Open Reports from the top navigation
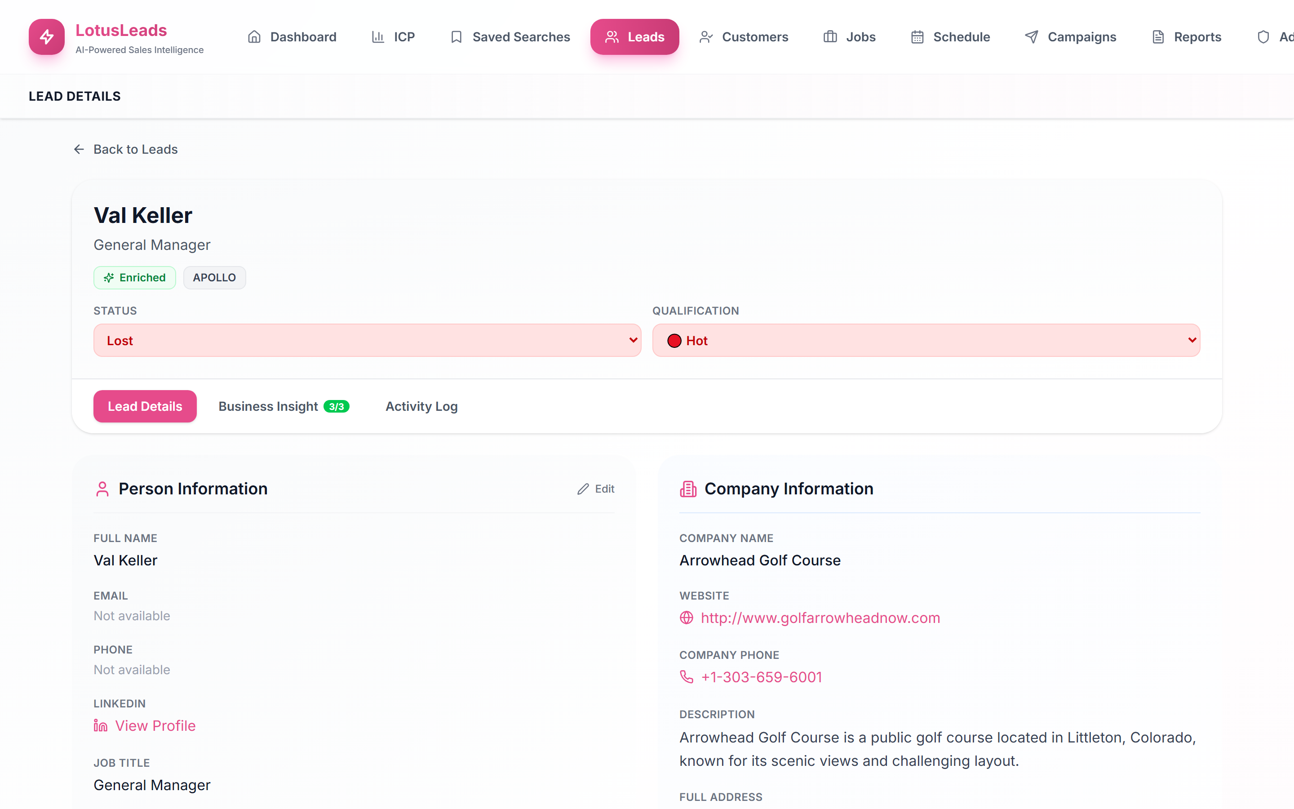This screenshot has height=809, width=1294. coord(1187,37)
